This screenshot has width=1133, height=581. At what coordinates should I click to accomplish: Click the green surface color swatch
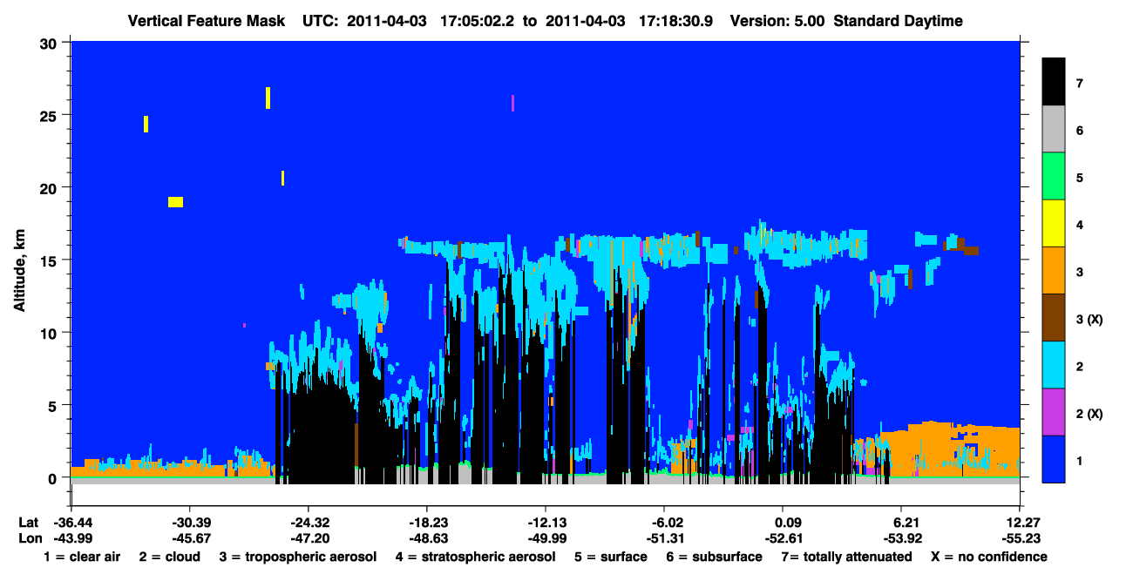point(1054,176)
